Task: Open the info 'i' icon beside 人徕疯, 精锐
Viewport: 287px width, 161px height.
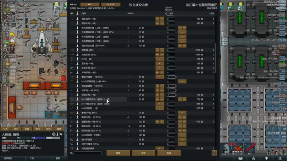Action: point(57,134)
